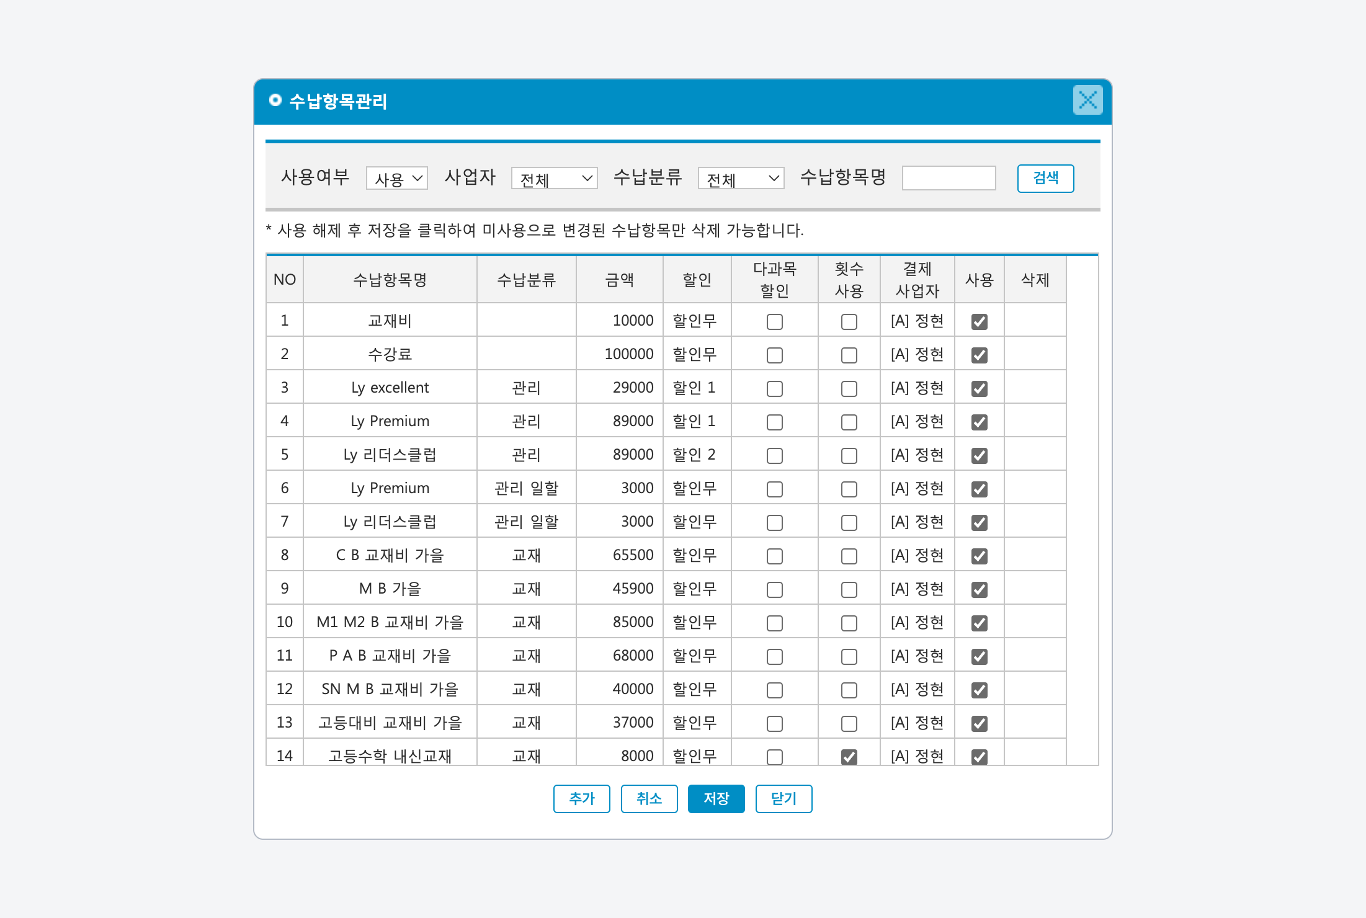
Task: Save changes with 저장 button
Action: [x=716, y=798]
